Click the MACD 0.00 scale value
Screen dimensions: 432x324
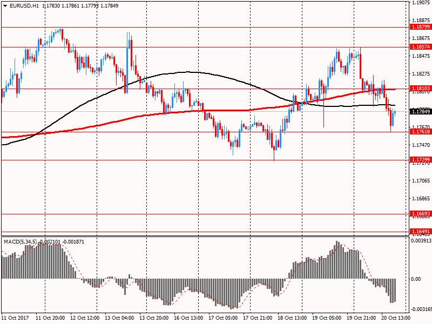click(416, 279)
